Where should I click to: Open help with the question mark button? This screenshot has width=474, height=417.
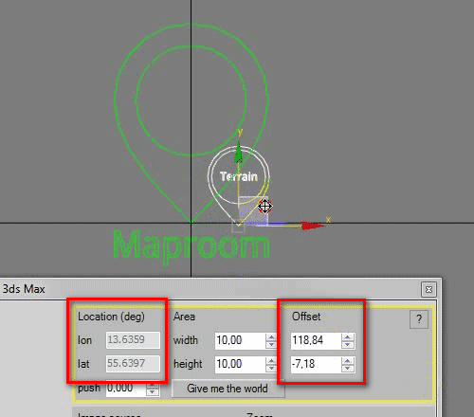pyautogui.click(x=419, y=319)
